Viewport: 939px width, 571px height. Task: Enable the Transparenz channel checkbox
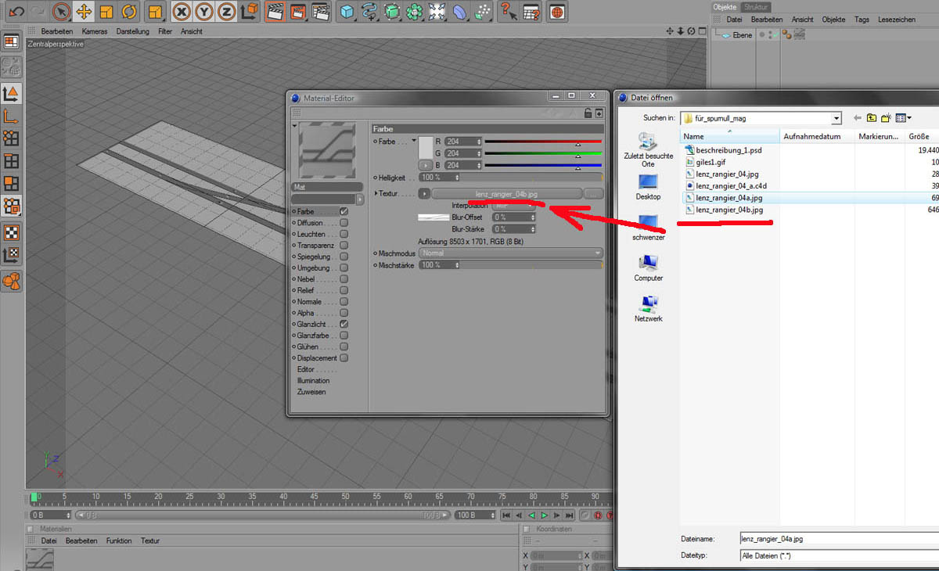(344, 246)
